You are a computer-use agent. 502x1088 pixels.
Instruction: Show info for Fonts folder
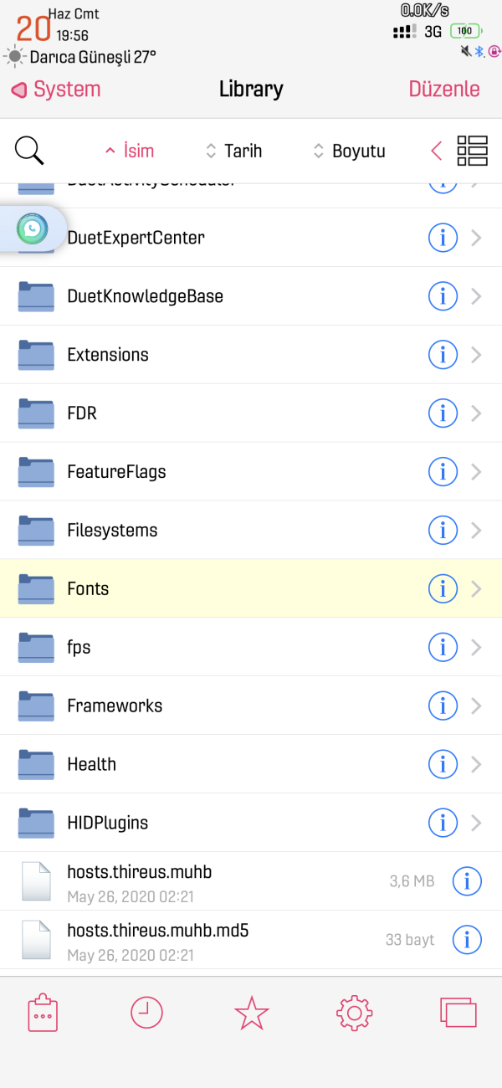[x=443, y=589]
